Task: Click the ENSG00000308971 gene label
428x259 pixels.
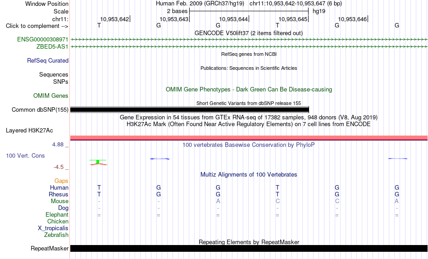Action: coord(43,39)
